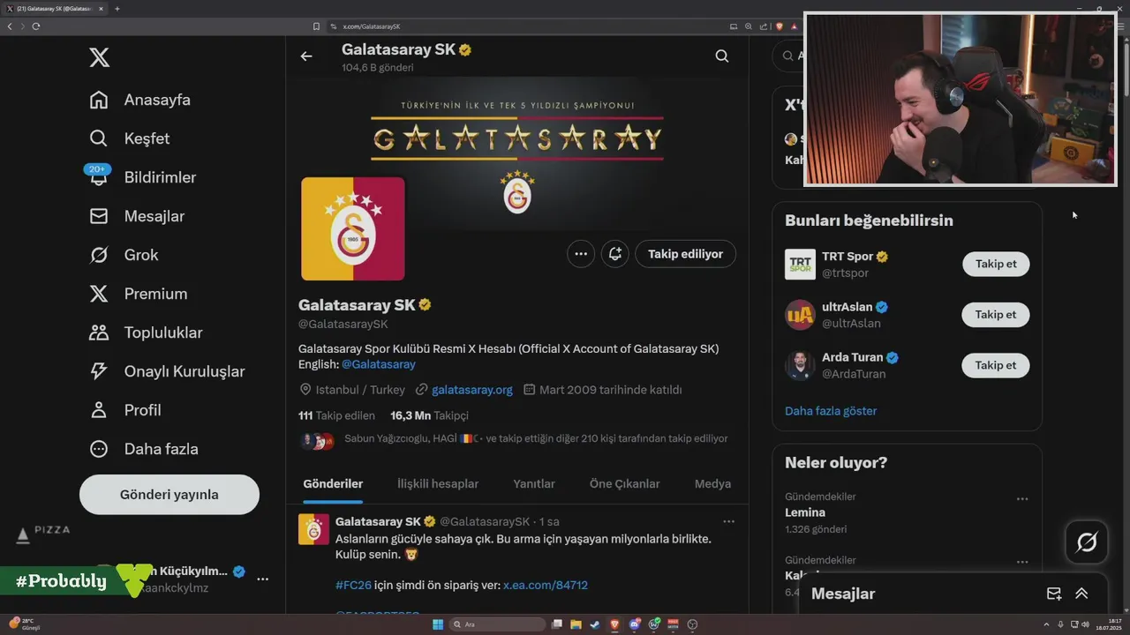The height and width of the screenshot is (635, 1130).
Task: Open x.ea.com/84712 link
Action: 546,585
